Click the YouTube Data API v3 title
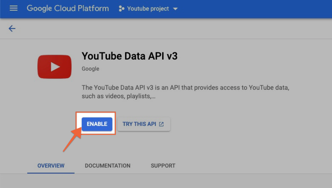The width and height of the screenshot is (332, 188). click(x=129, y=56)
